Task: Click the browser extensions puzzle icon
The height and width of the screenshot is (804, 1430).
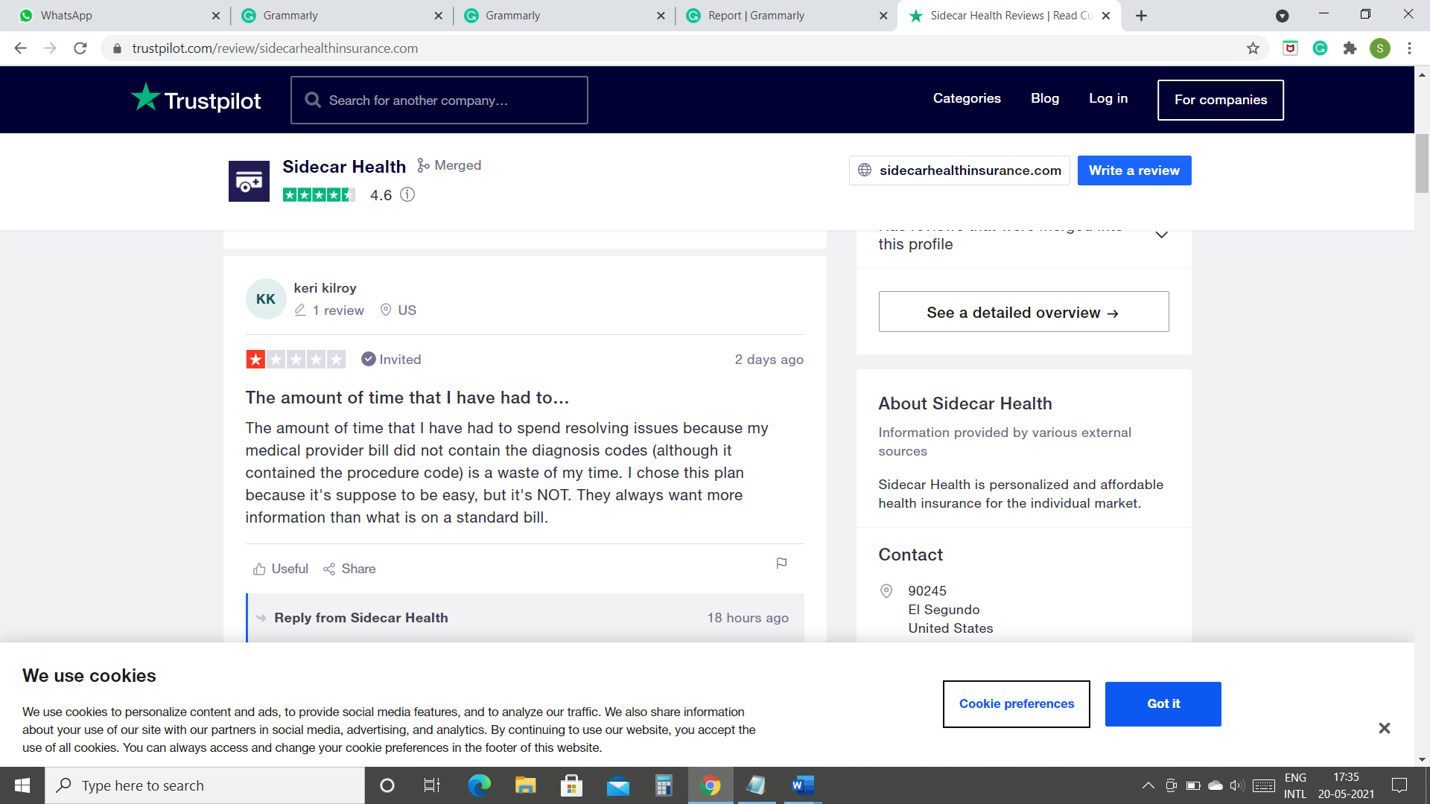Action: coord(1350,48)
